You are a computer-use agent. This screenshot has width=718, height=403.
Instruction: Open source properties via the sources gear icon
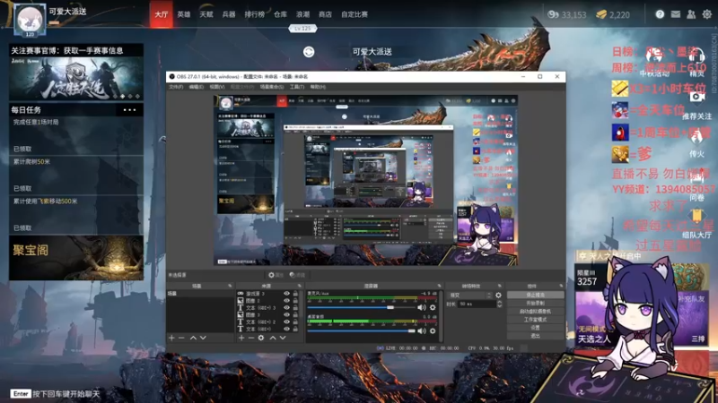tap(261, 338)
